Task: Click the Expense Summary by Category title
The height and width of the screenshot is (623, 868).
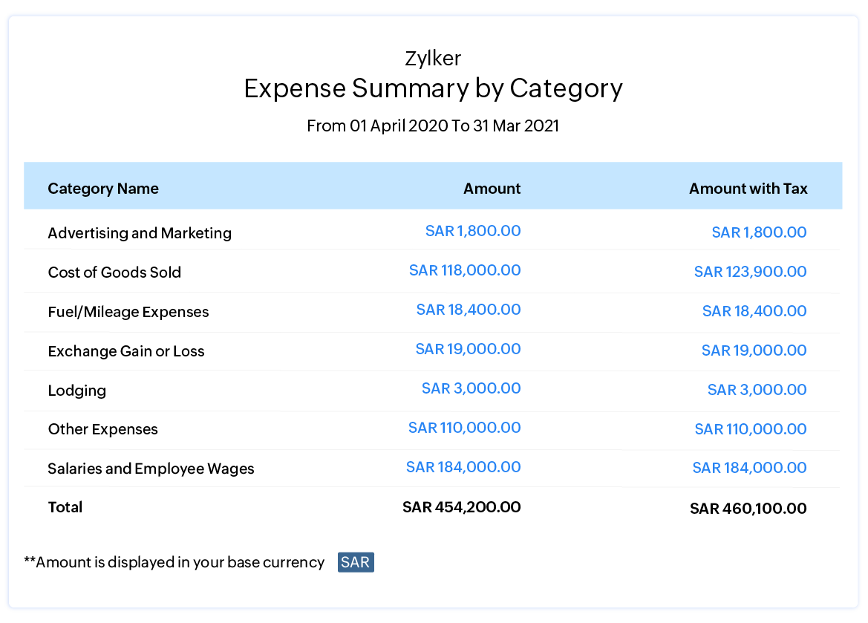Action: click(x=433, y=88)
